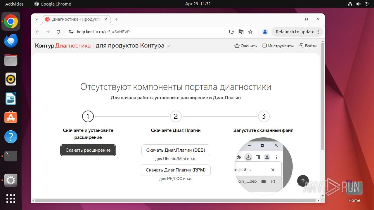The image size is (374, 210).
Task: Open the clock and calendar Apr 29 11:32
Action: tap(198, 4)
